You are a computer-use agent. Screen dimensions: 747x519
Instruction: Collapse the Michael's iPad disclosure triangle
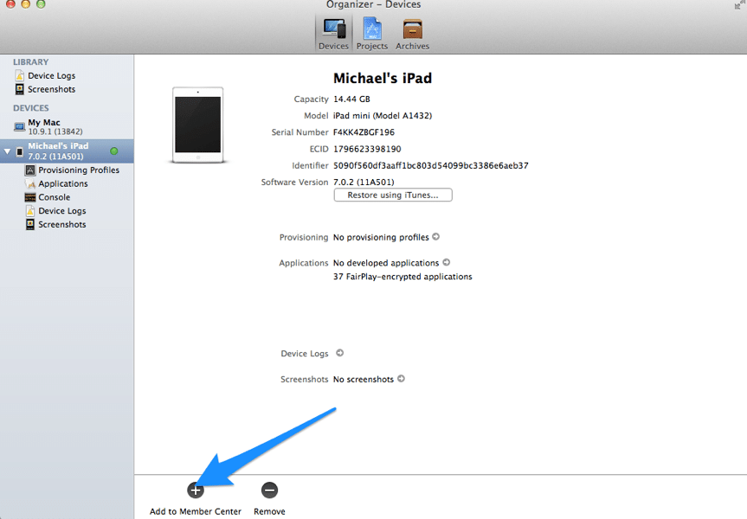pyautogui.click(x=7, y=151)
